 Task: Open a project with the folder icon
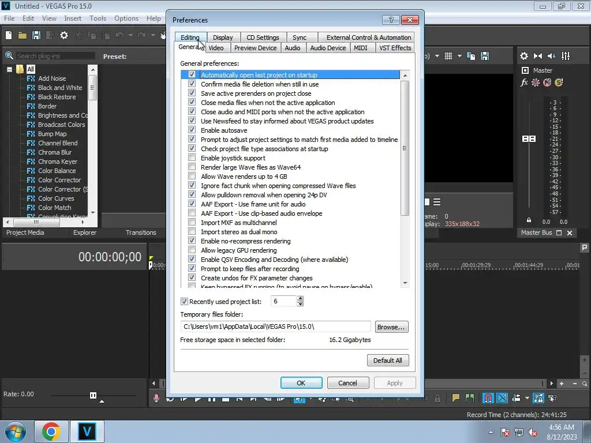(23, 35)
